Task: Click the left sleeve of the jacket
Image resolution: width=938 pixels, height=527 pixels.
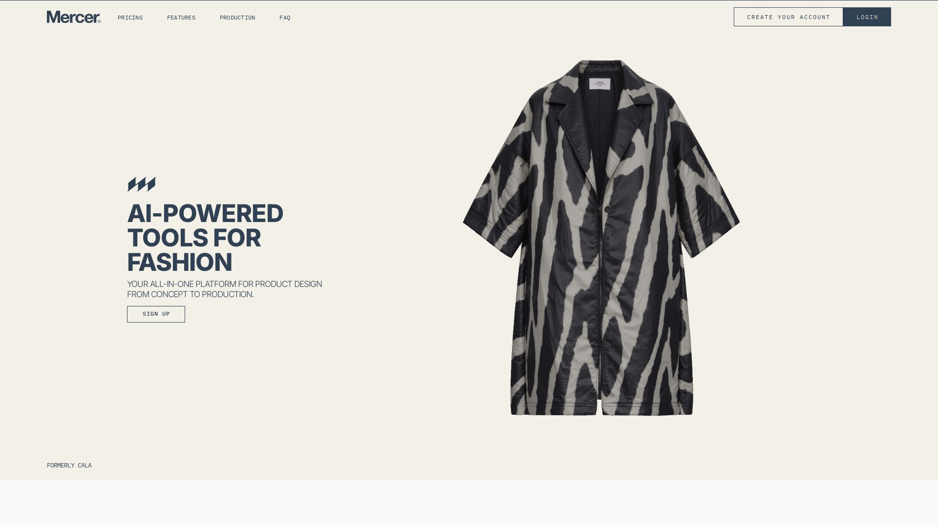Action: click(x=493, y=200)
